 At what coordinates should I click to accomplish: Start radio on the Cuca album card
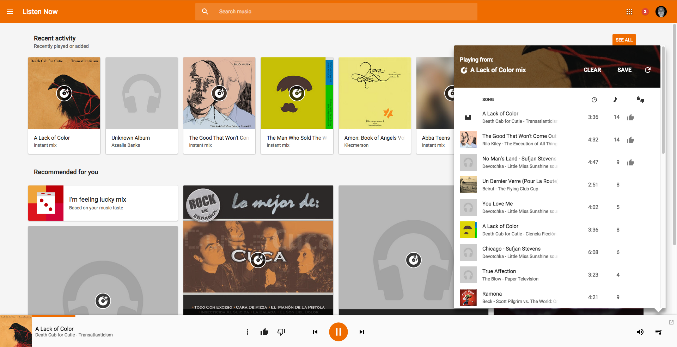pyautogui.click(x=258, y=260)
